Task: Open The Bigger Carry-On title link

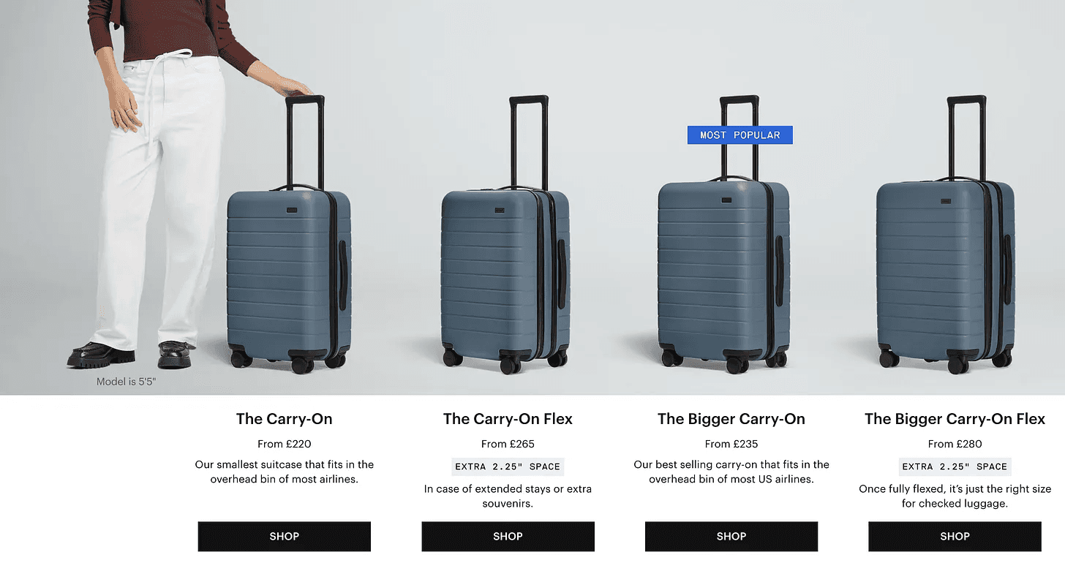Action: pos(731,419)
